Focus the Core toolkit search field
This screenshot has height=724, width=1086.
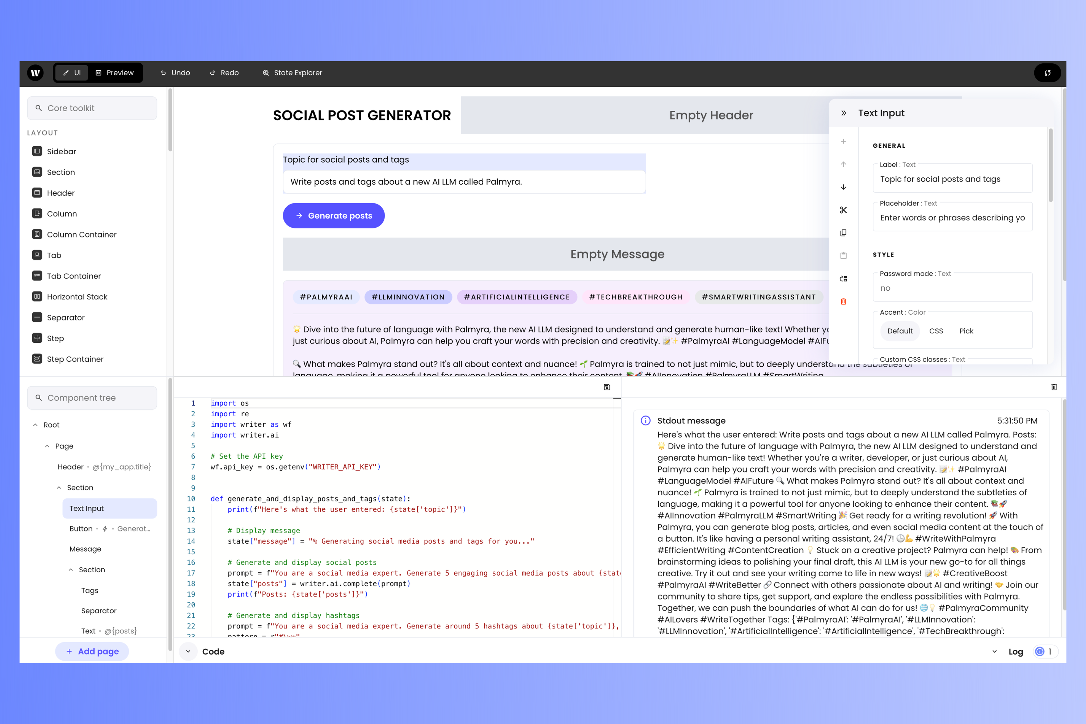[x=92, y=108]
